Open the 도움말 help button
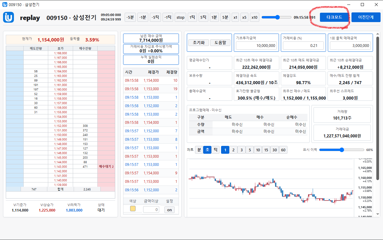This screenshot has height=240, width=383. pyautogui.click(x=220, y=43)
